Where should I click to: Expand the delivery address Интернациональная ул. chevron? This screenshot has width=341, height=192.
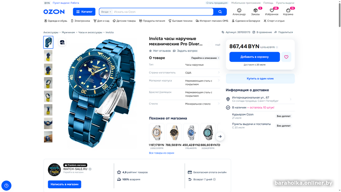point(291,99)
